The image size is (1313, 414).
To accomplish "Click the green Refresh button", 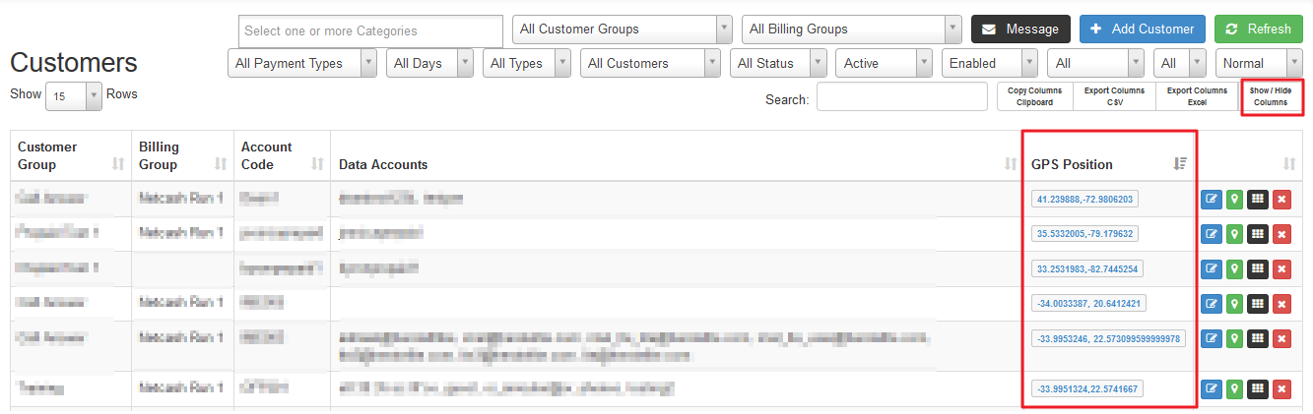I will click(x=1259, y=30).
